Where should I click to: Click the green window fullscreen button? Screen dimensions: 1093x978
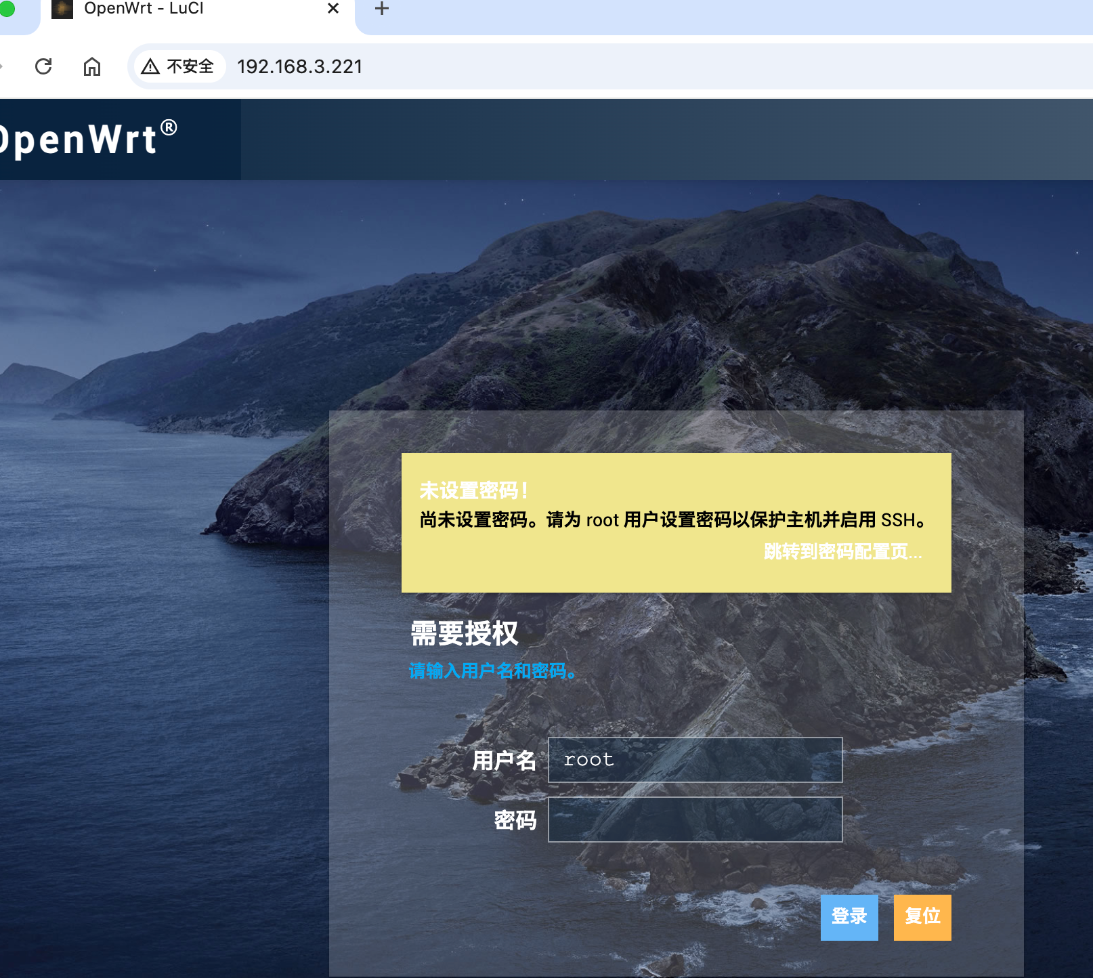(x=7, y=8)
